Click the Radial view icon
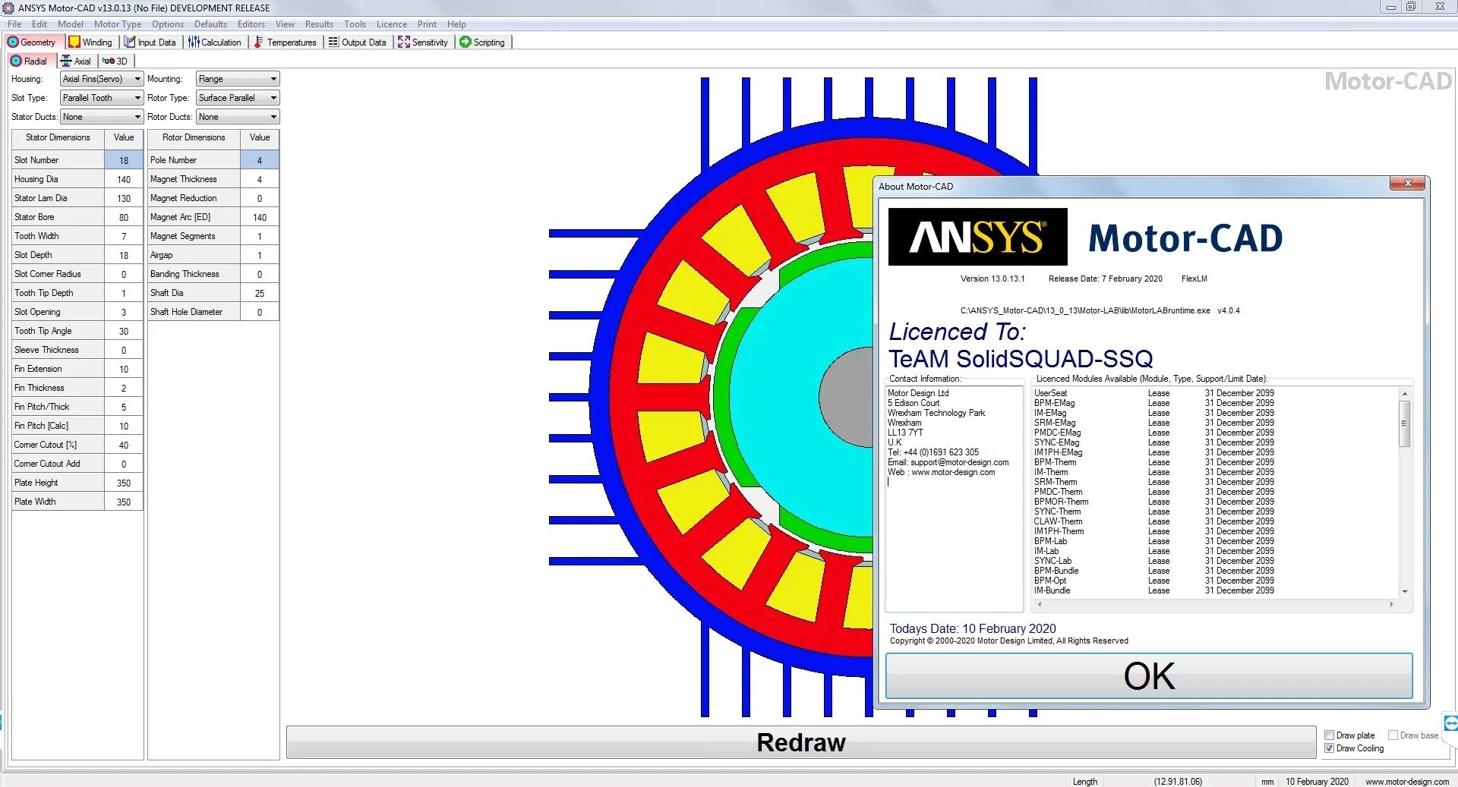The height and width of the screenshot is (787, 1458). pos(16,61)
